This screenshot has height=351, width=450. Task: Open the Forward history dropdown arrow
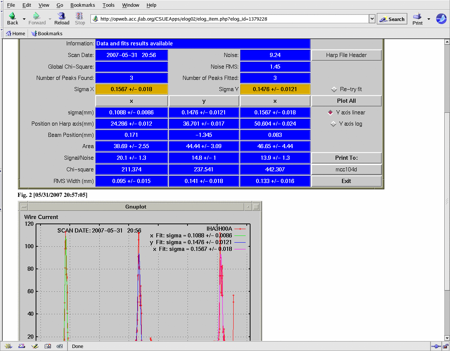(x=50, y=19)
